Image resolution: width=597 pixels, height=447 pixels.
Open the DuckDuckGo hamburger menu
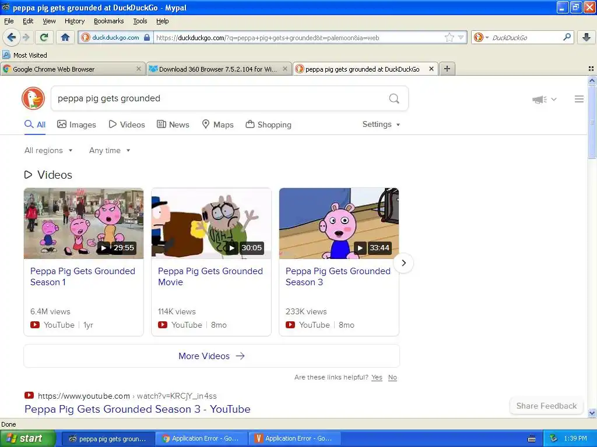(579, 99)
